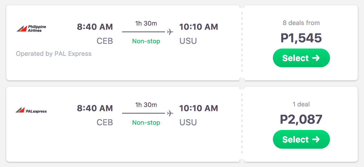Click the airplane icon on the first flight
The width and height of the screenshot is (364, 167).
pyautogui.click(x=170, y=32)
